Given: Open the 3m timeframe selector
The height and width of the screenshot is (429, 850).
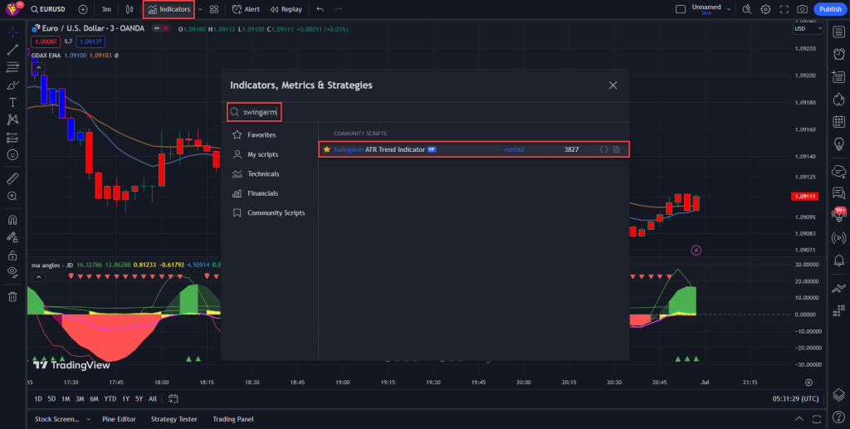Looking at the screenshot, I should [x=106, y=9].
